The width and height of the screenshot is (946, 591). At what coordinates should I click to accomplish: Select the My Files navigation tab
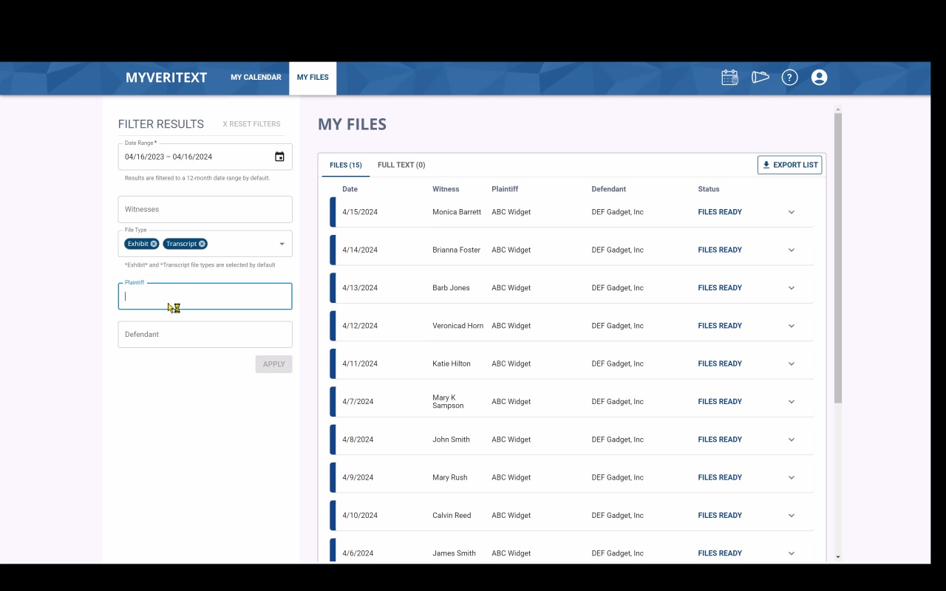[313, 78]
